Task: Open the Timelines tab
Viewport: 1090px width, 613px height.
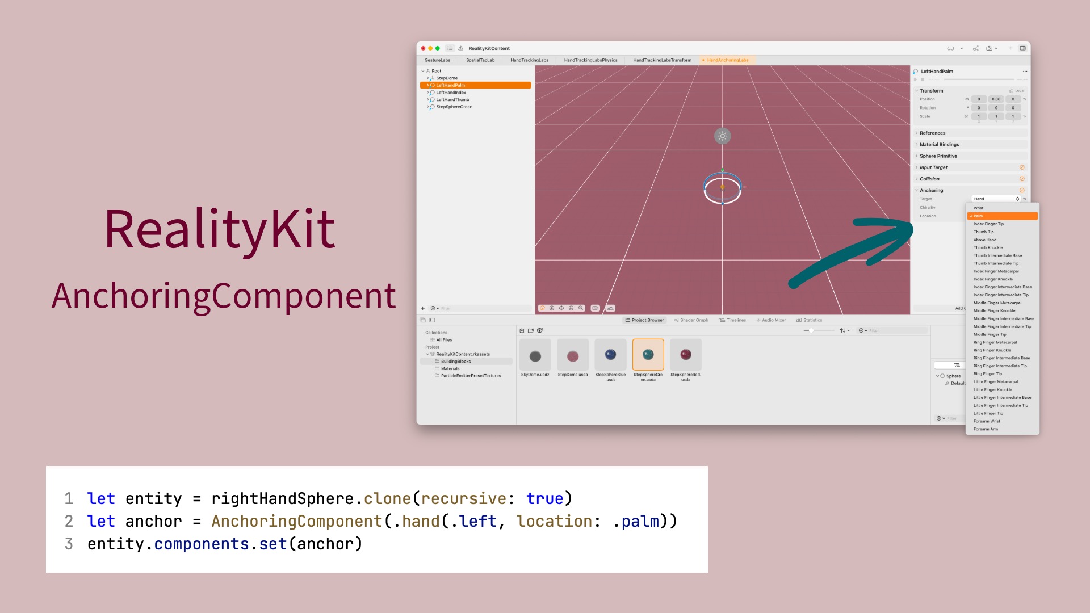Action: 732,320
